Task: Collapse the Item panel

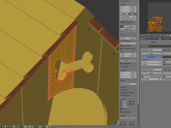Action: (x=121, y=80)
